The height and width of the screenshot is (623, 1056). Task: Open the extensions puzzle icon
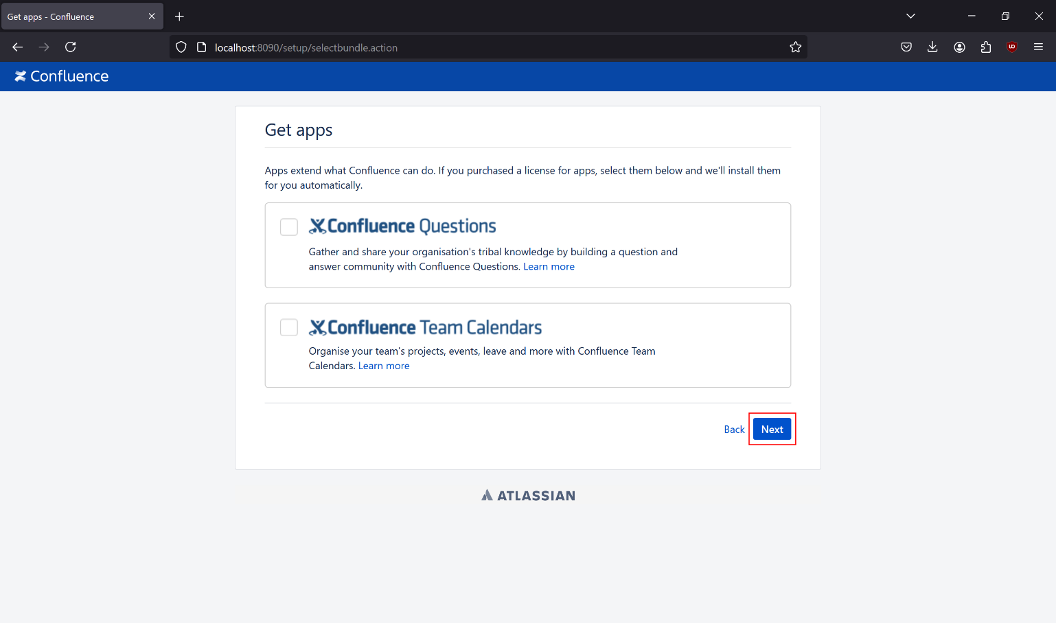986,47
